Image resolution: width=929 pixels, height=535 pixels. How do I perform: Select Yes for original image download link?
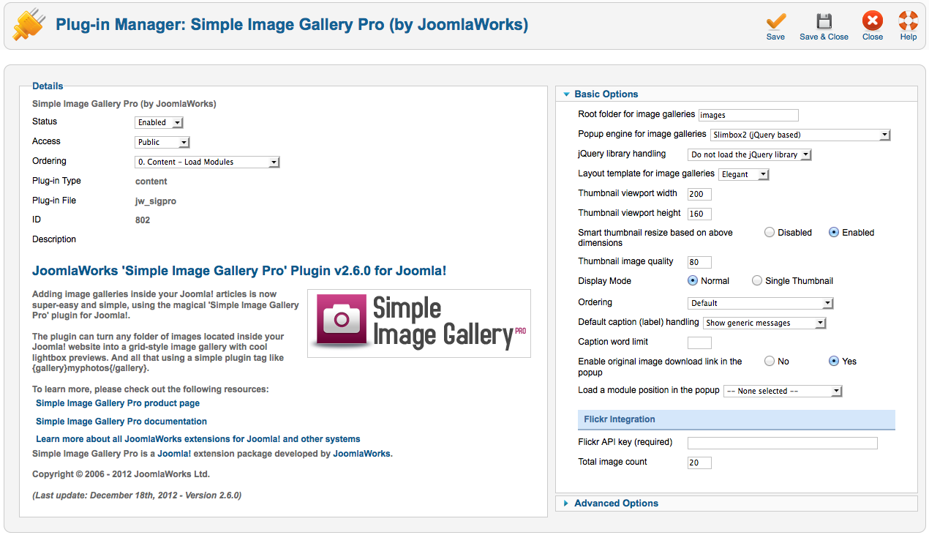click(x=834, y=362)
